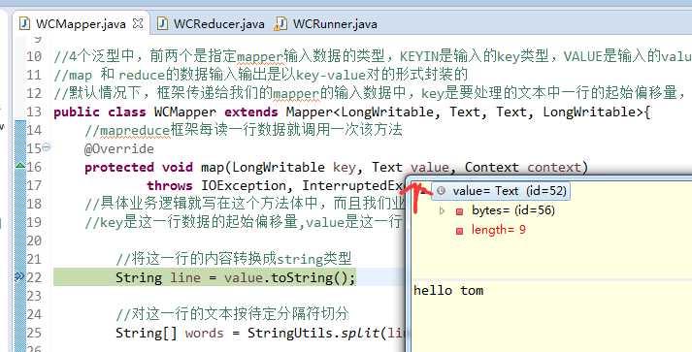Click the comment on line 21
Screen dimensions: 692x352
point(234,259)
